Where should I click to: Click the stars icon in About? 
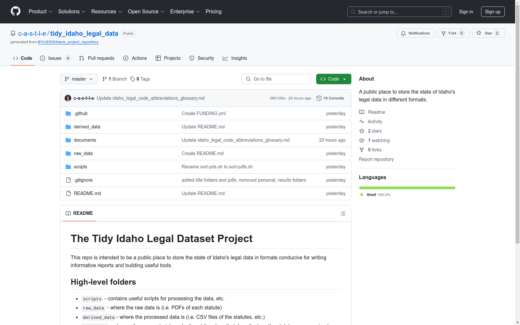click(362, 131)
